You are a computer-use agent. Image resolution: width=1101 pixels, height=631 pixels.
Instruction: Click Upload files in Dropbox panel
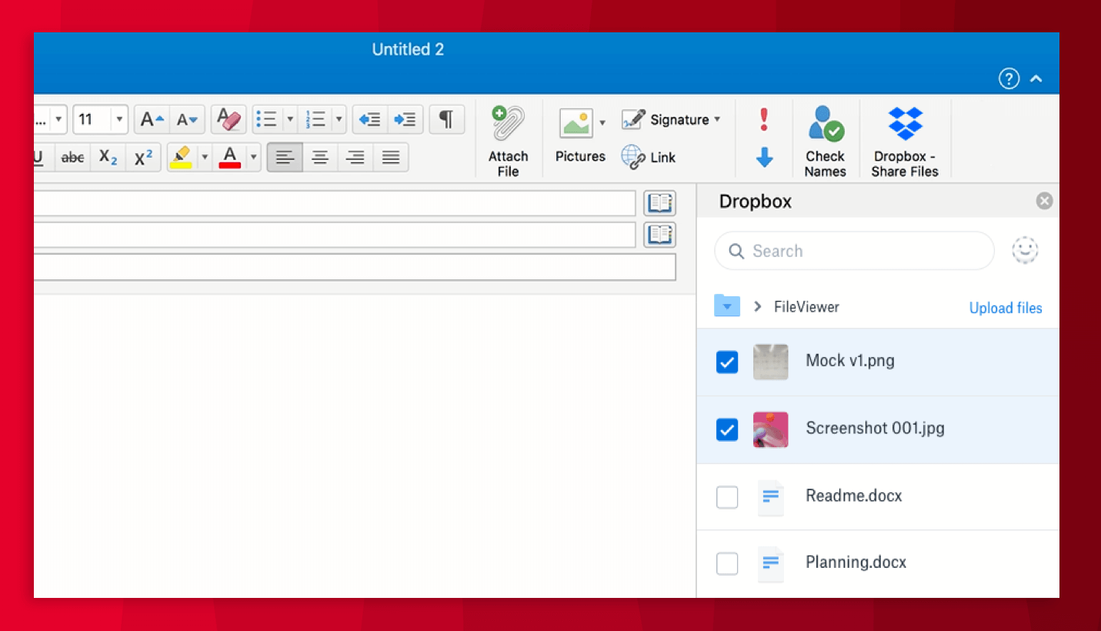(x=1005, y=307)
